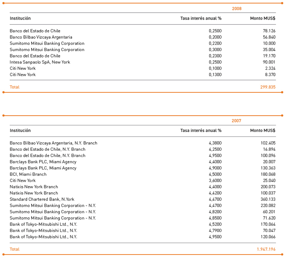Select the rate 4,5200

pyautogui.click(x=215, y=224)
